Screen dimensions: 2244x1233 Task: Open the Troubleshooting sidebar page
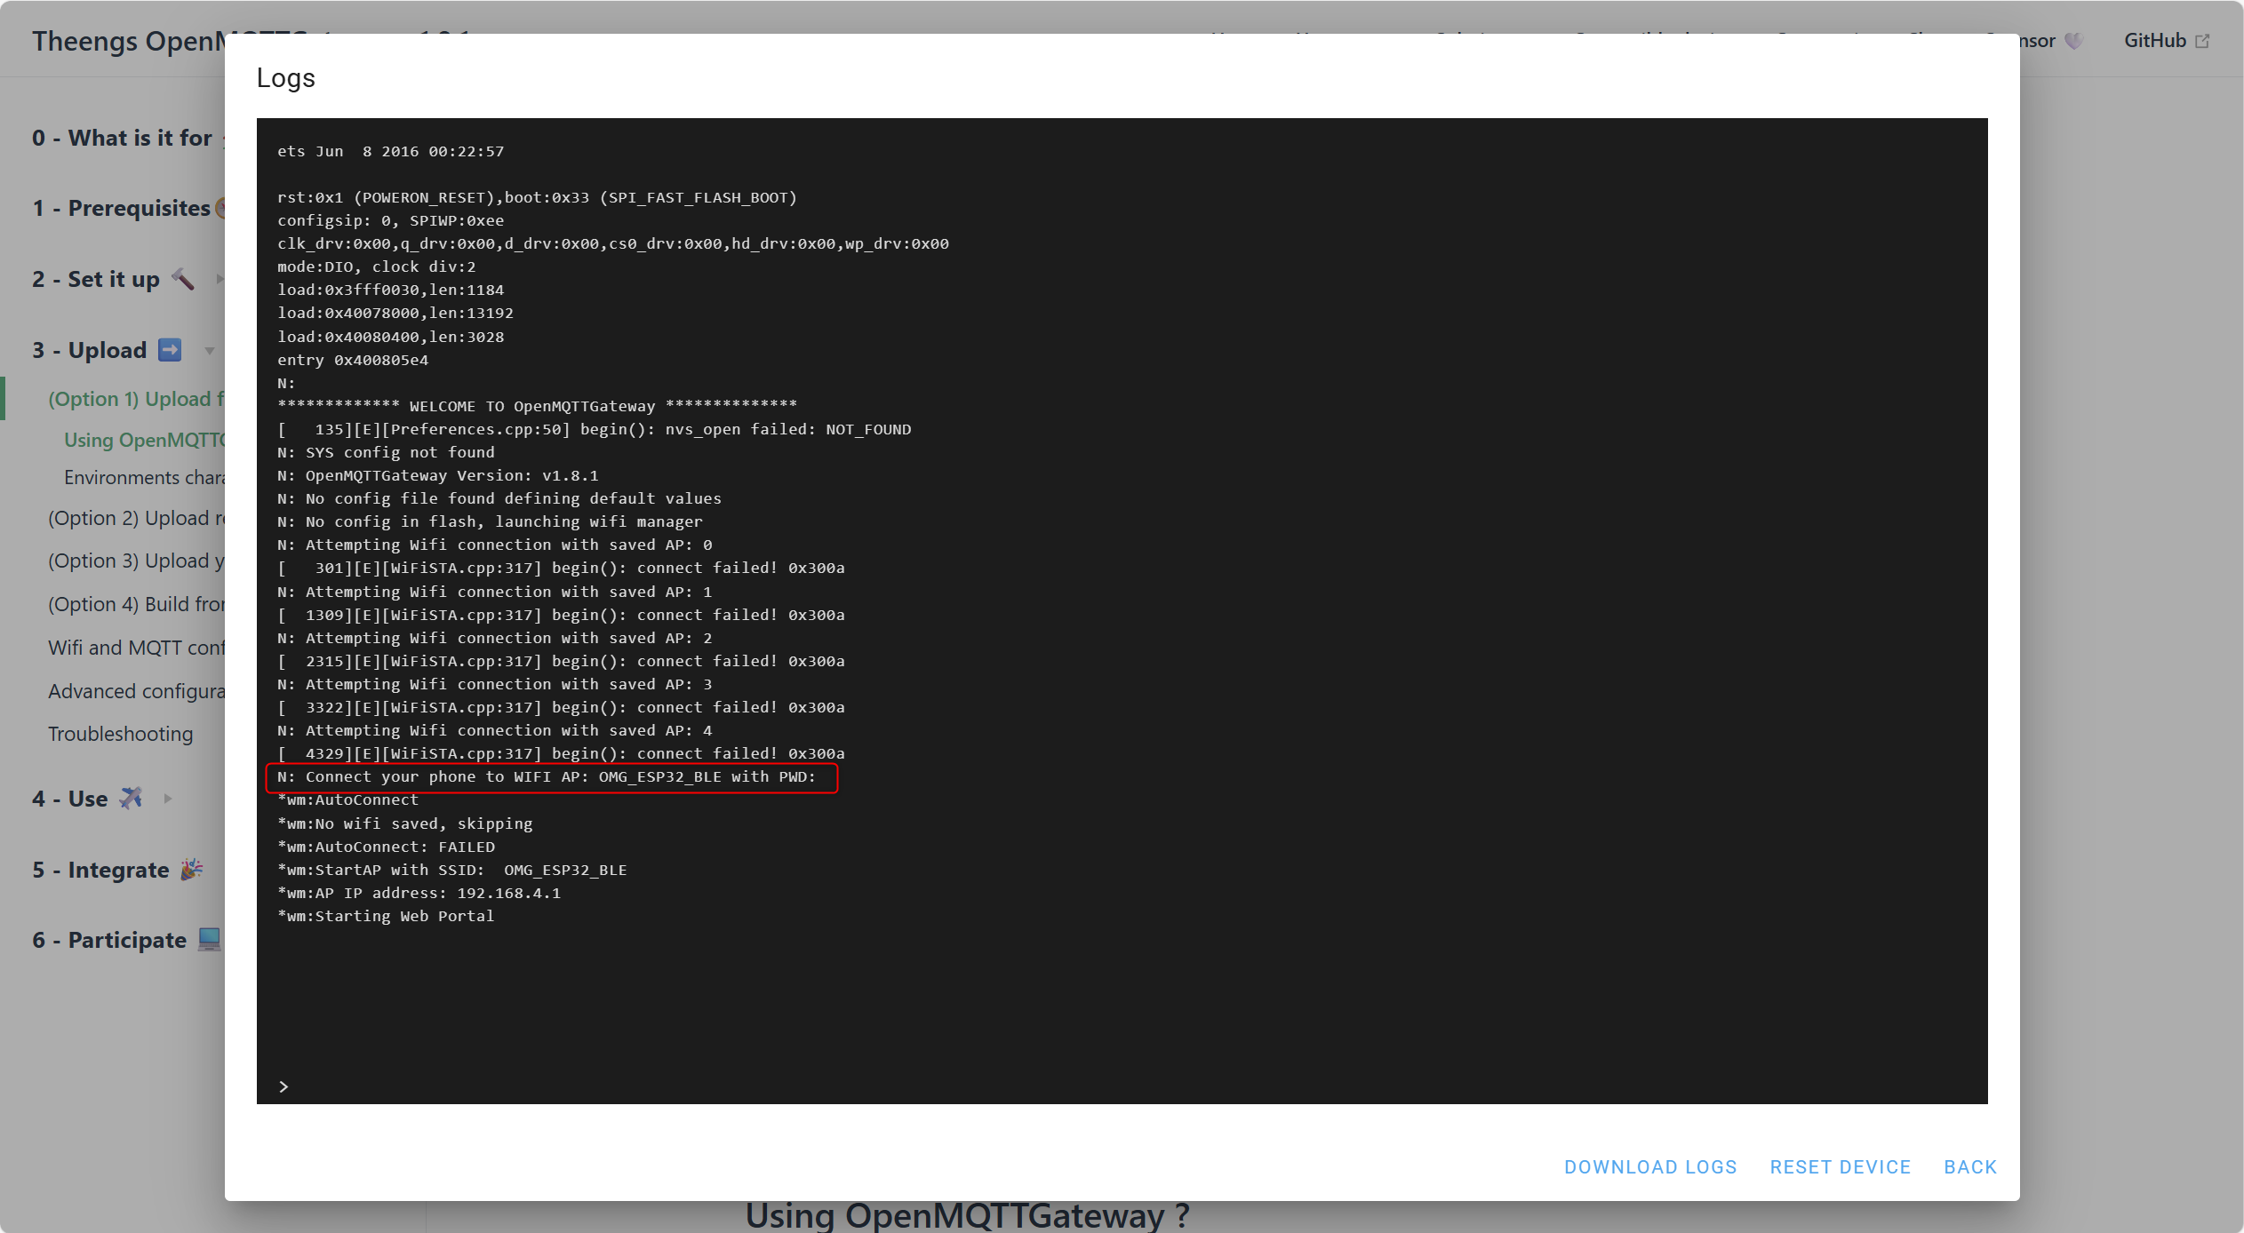tap(120, 734)
